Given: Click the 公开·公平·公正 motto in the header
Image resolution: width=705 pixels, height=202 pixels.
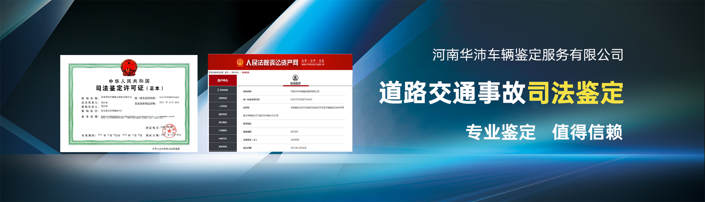Looking at the screenshot, I should tap(313, 60).
